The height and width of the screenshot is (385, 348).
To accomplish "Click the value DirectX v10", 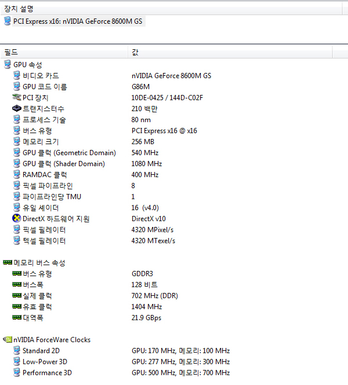I will click(148, 218).
